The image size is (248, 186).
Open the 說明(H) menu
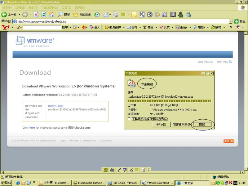pyautogui.click(x=80, y=7)
